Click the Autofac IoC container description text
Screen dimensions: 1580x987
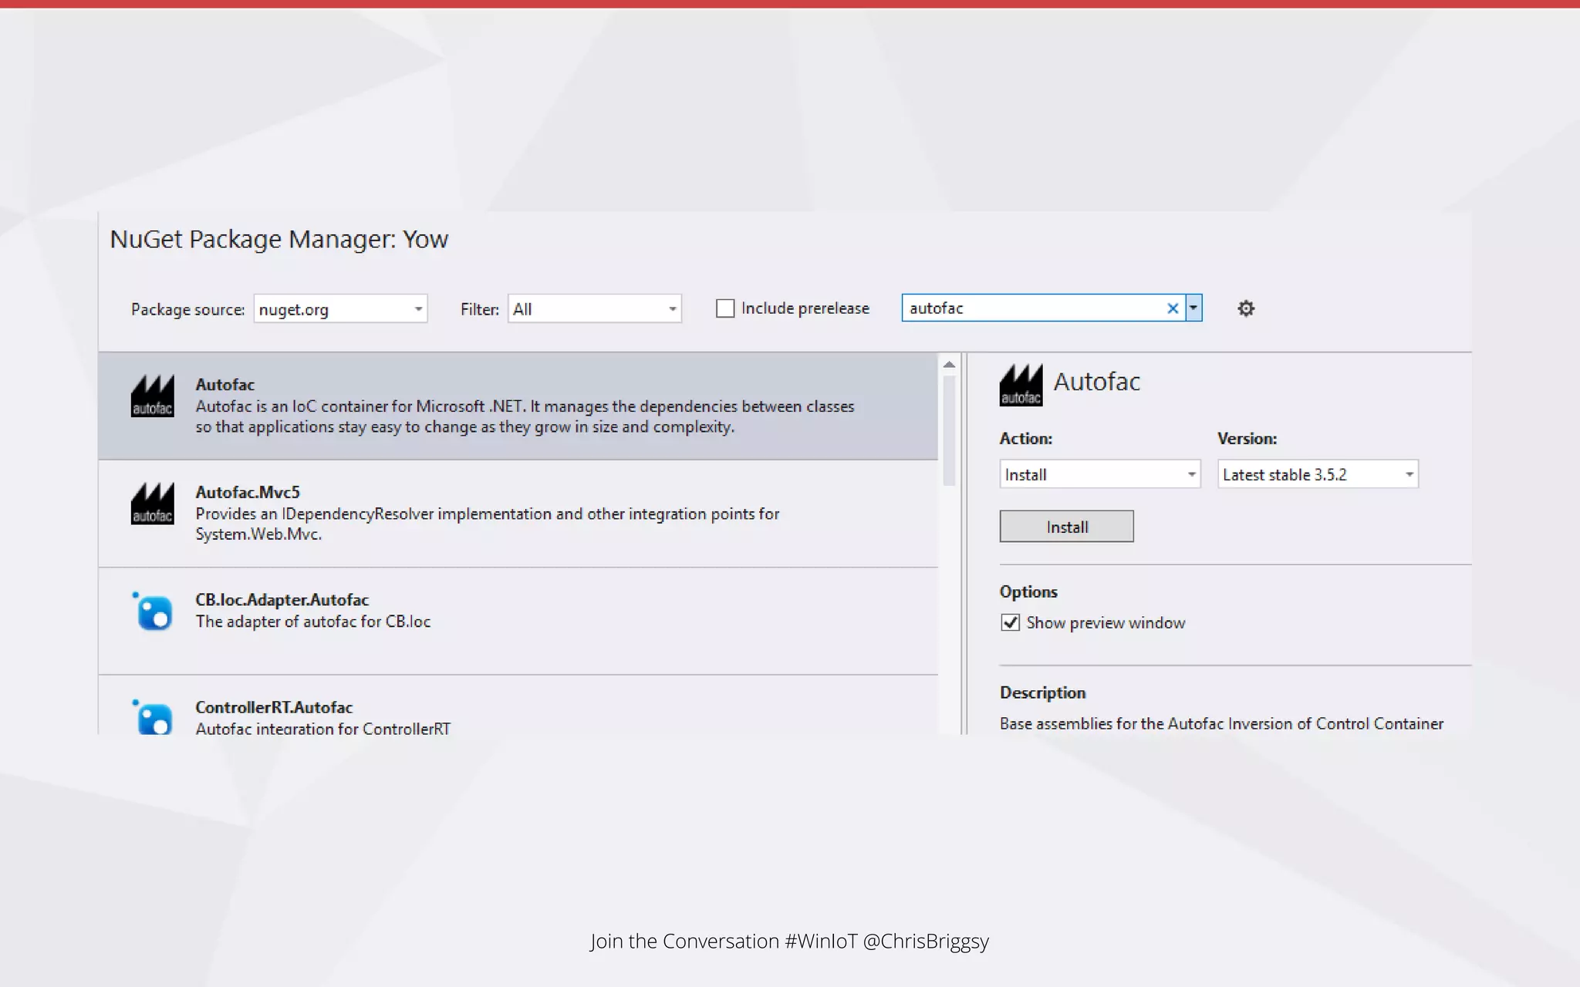[525, 416]
